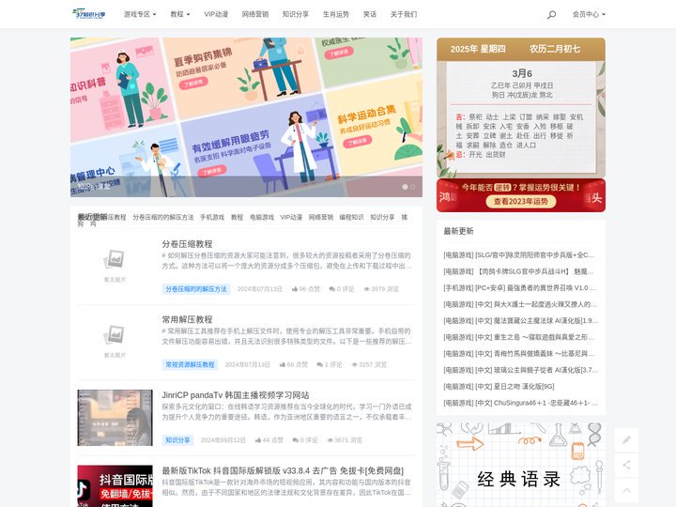The height and width of the screenshot is (507, 676).
Task: Click blue 知识分享 tag under JinriCP post
Action: point(177,440)
